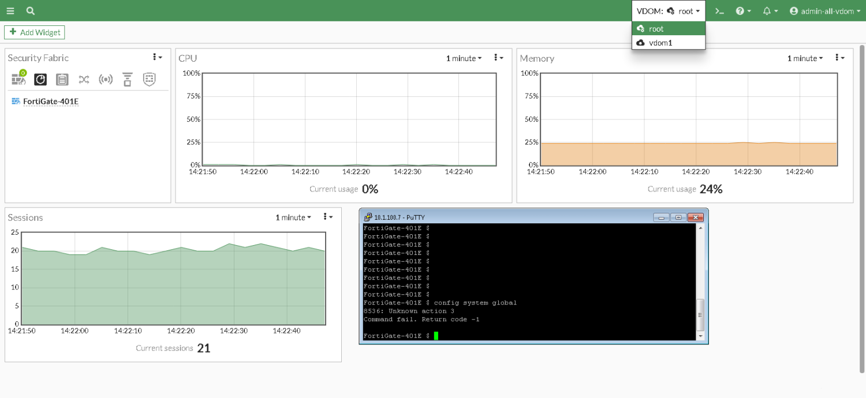This screenshot has width=866, height=398.
Task: Open the CLI console icon
Action: (719, 11)
